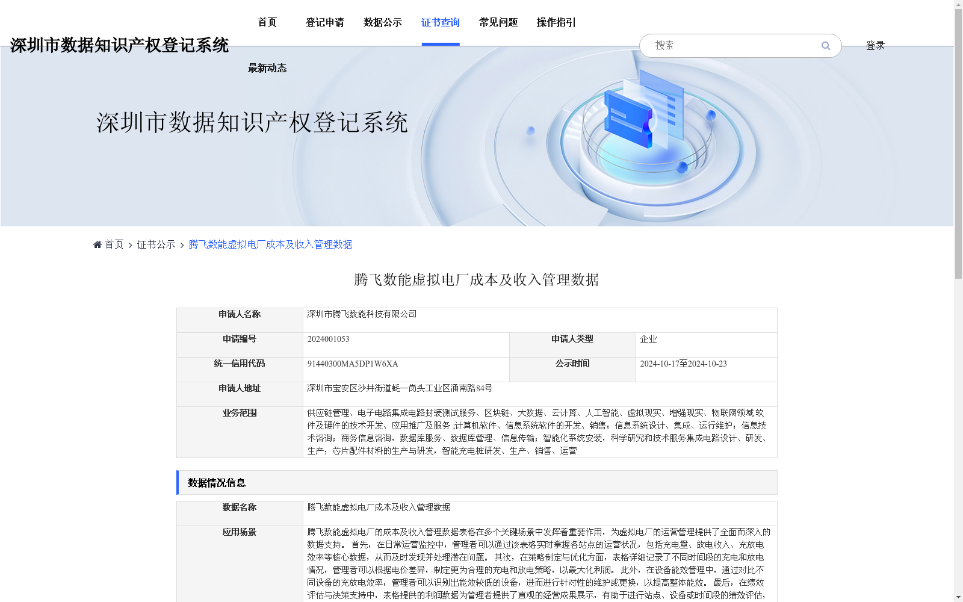The height and width of the screenshot is (602, 963).
Task: Click the 统一信用代码 label cell
Action: tap(240, 370)
